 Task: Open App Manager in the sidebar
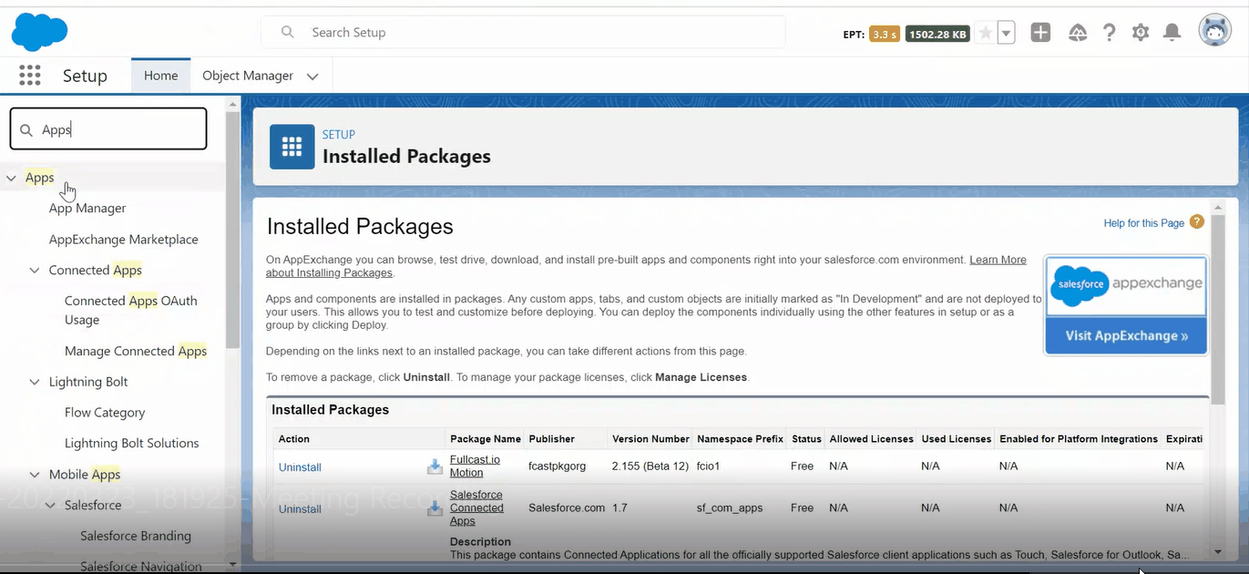87,209
